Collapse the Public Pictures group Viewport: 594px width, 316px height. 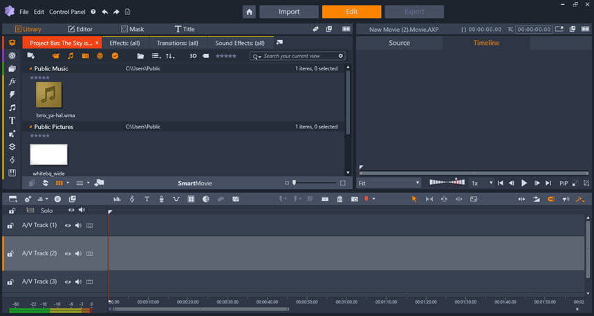30,127
